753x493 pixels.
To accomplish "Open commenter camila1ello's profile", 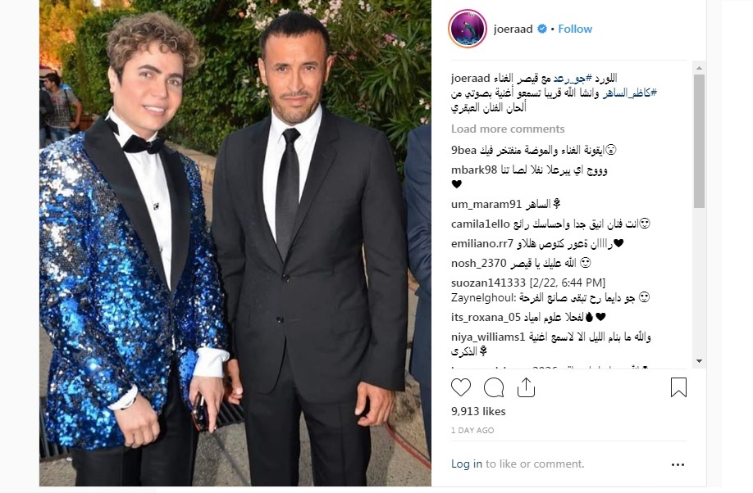I will pyautogui.click(x=480, y=224).
